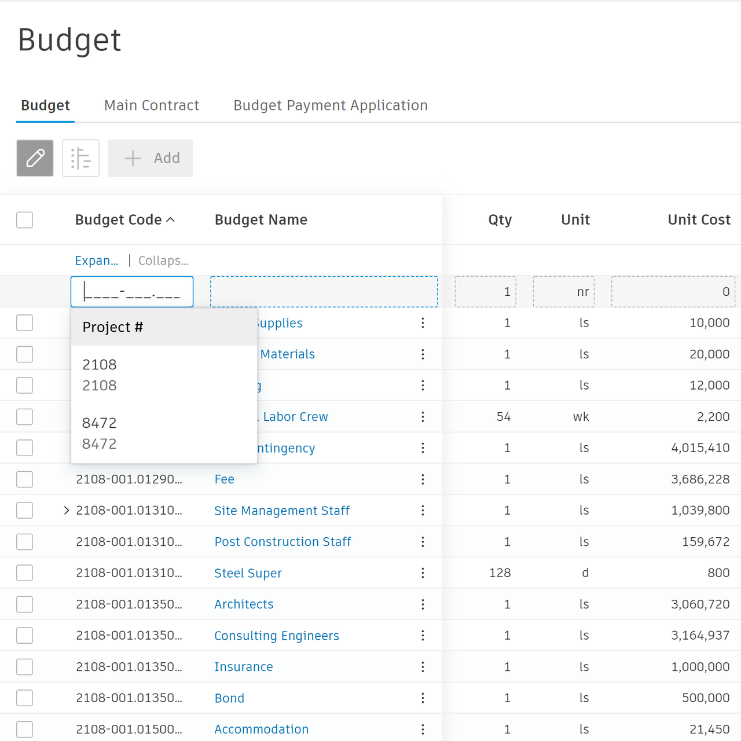741x741 pixels.
Task: Open the three-dot menu for Insurance
Action: pos(423,667)
